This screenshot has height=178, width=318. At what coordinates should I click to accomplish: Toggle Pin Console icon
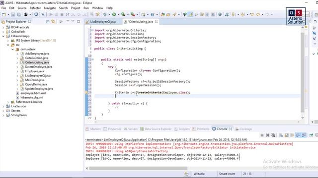pyautogui.click(x=311, y=135)
